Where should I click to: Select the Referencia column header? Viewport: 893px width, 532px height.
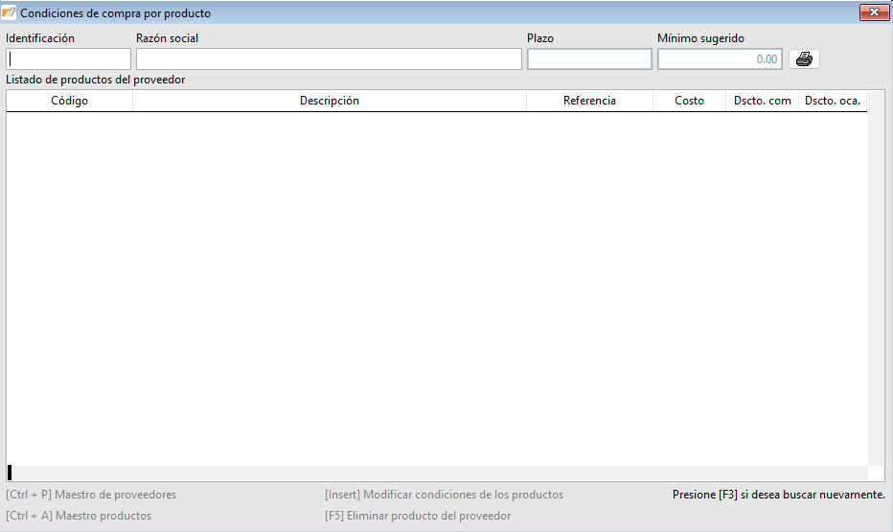[589, 101]
